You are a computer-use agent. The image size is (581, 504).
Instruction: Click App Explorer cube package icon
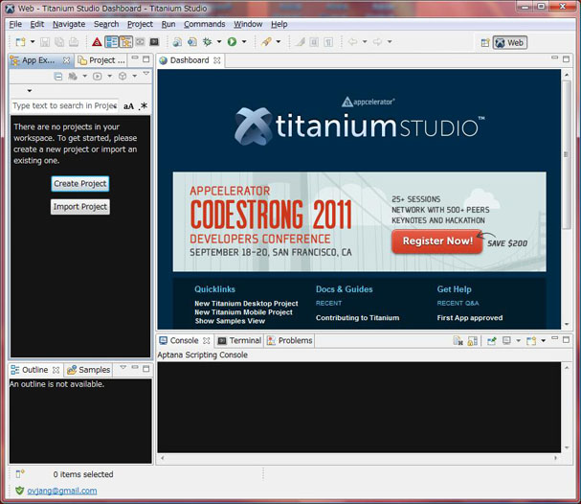point(123,77)
